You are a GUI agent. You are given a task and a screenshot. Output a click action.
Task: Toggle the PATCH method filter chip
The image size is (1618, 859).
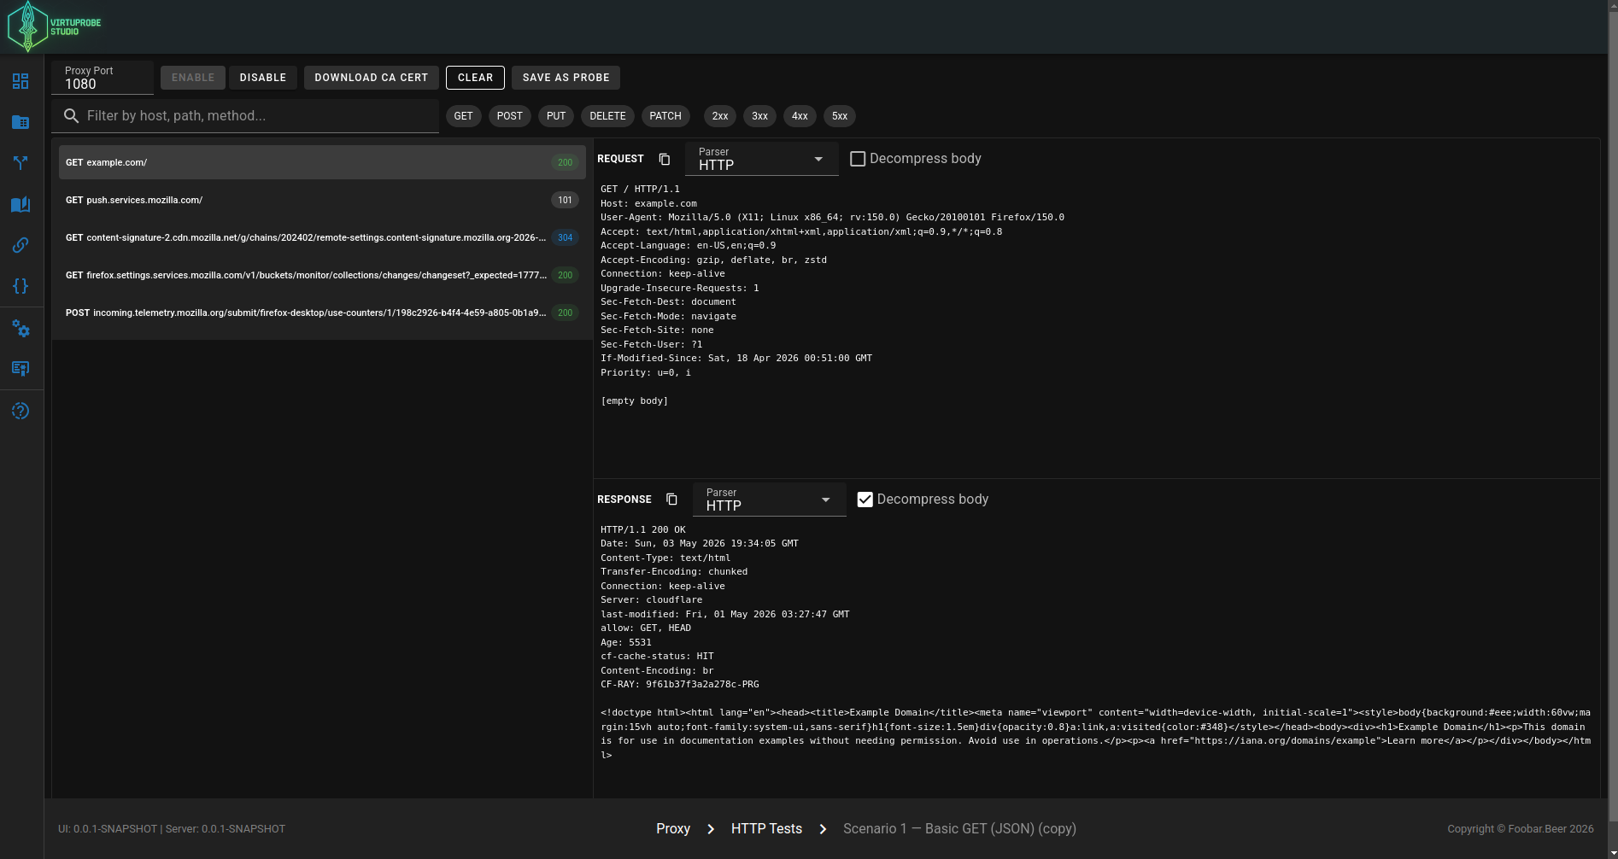click(665, 116)
